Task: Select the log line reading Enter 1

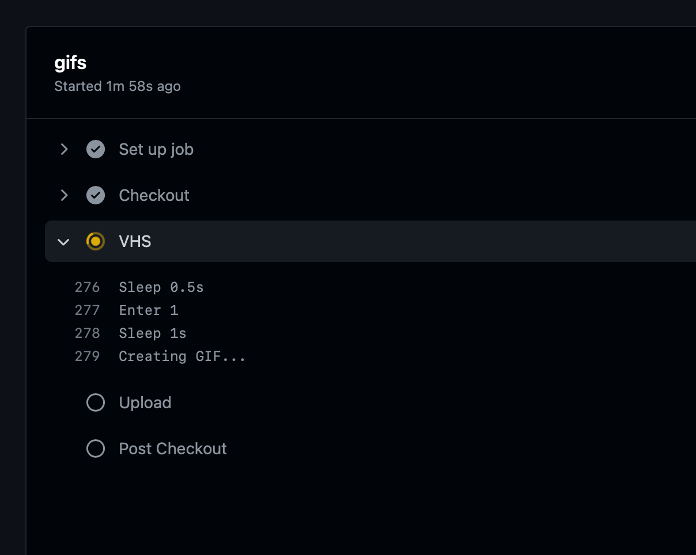Action: point(148,310)
